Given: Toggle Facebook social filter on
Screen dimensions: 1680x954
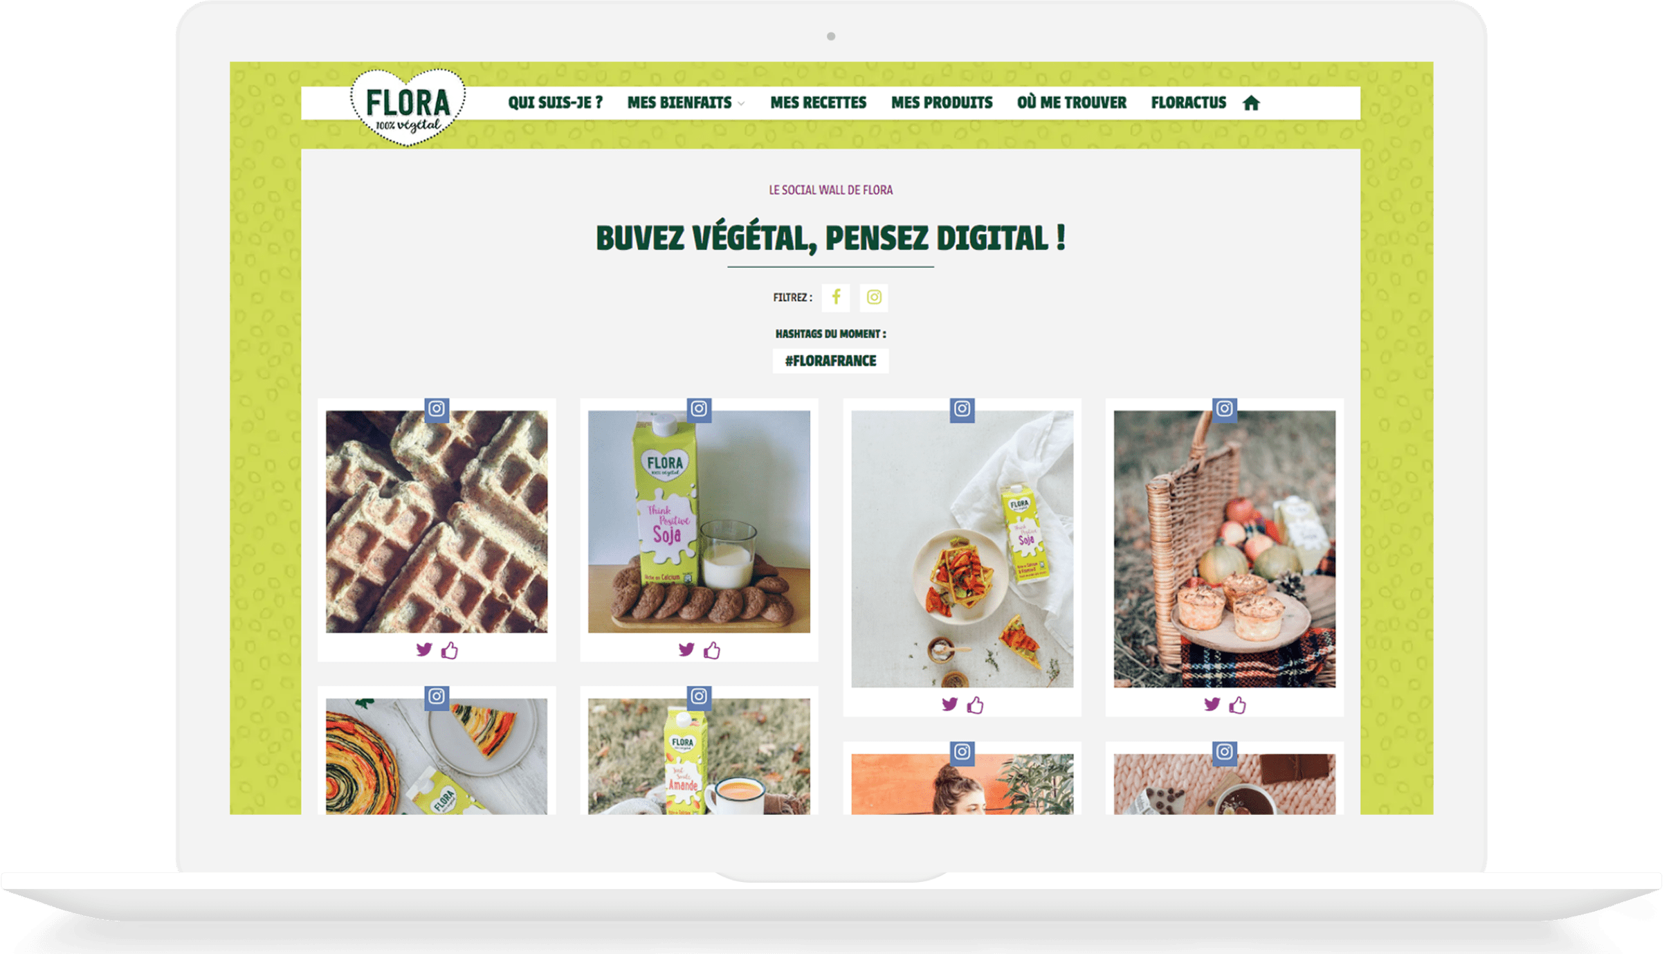Looking at the screenshot, I should click(x=837, y=297).
